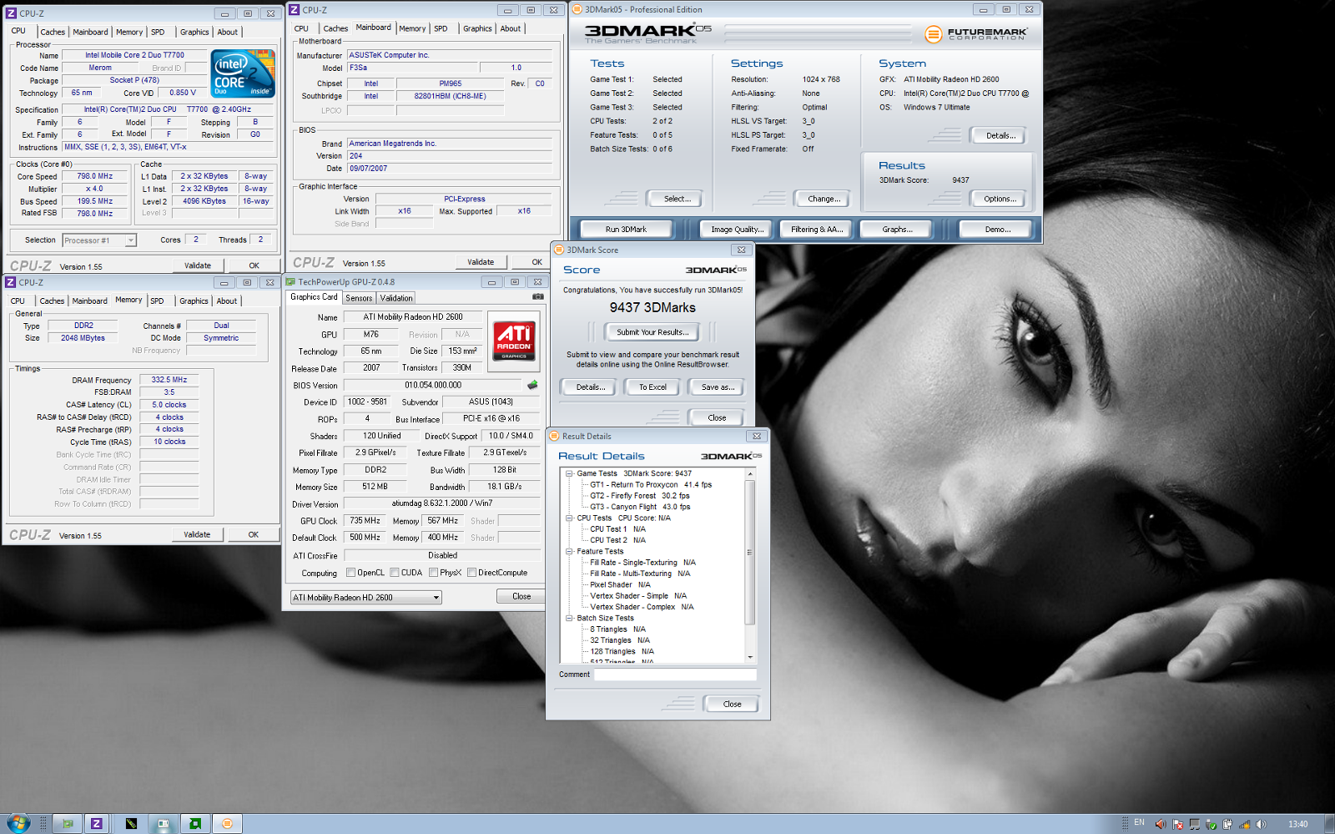
Task: Click Options button under Results
Action: click(x=1000, y=199)
